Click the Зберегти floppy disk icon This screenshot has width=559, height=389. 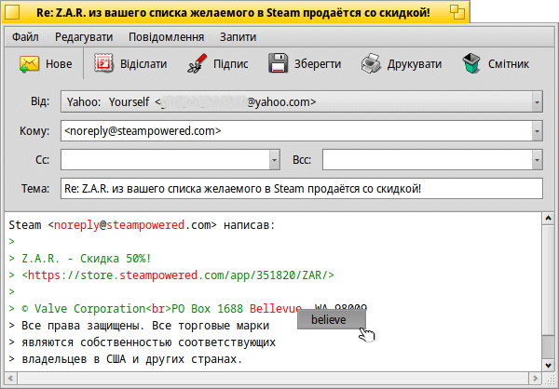(278, 64)
